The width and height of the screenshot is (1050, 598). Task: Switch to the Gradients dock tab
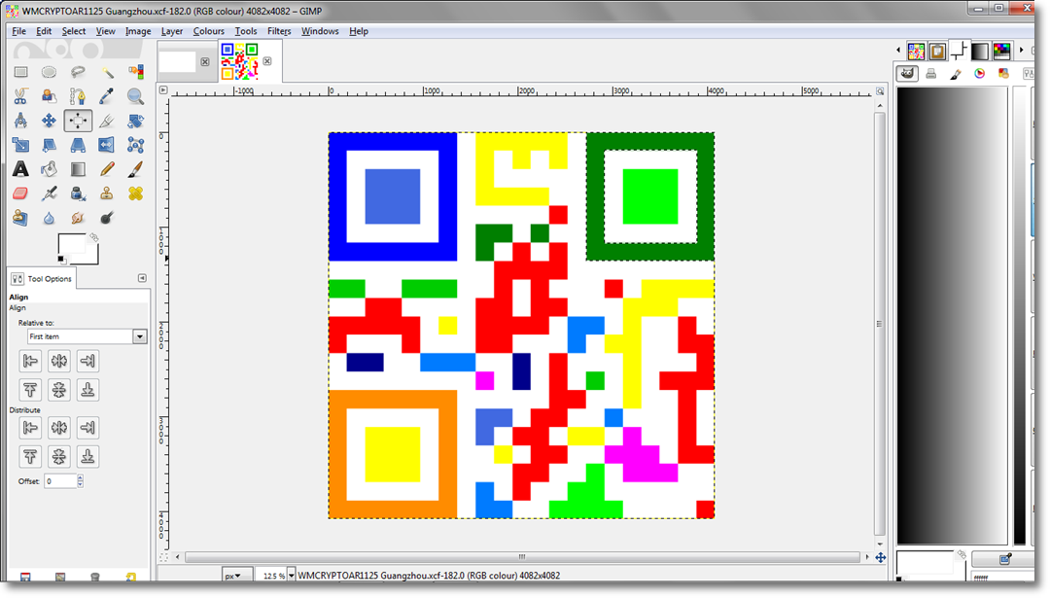click(x=980, y=51)
